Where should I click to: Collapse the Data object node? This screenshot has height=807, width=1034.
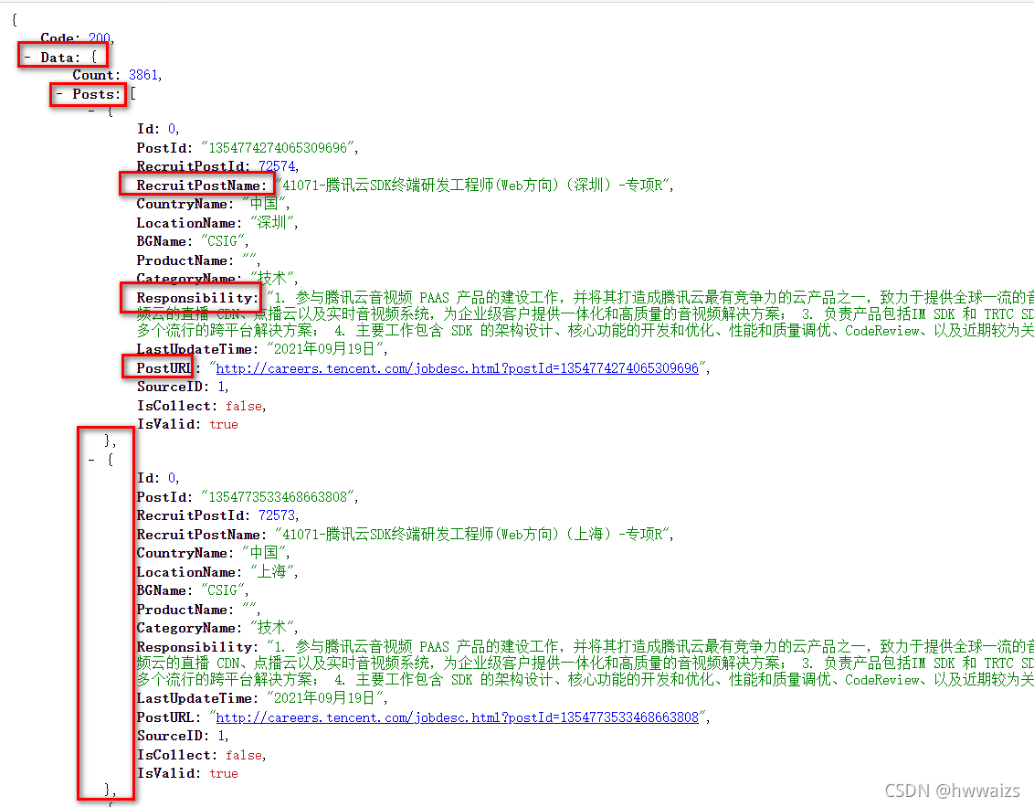[x=27, y=58]
